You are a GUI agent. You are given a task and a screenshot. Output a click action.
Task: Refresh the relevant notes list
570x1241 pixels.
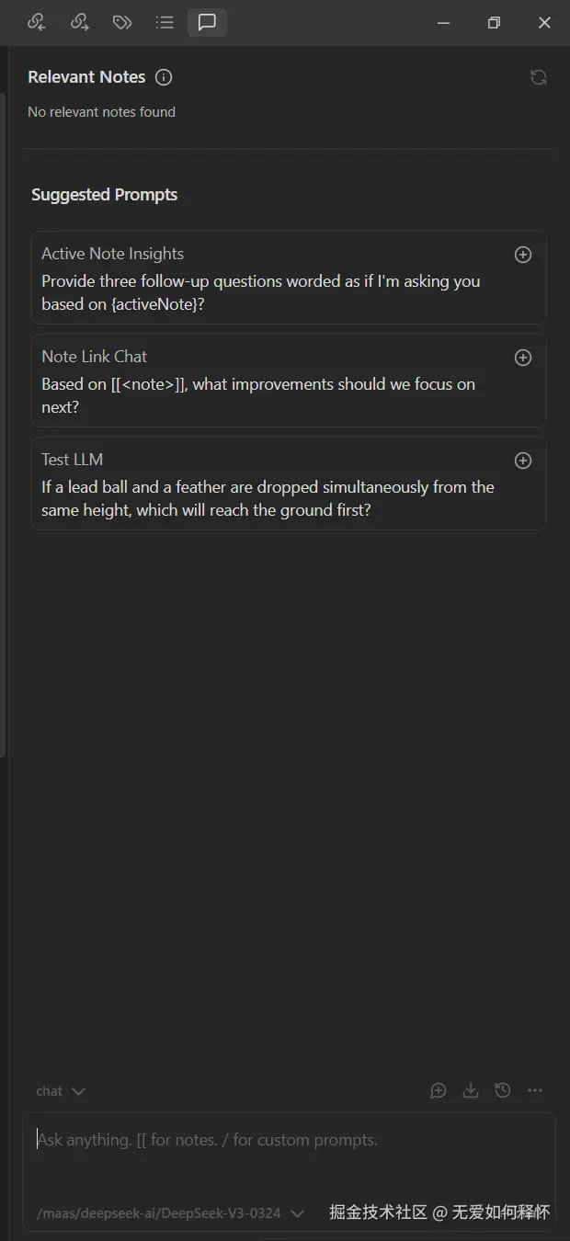pyautogui.click(x=539, y=77)
